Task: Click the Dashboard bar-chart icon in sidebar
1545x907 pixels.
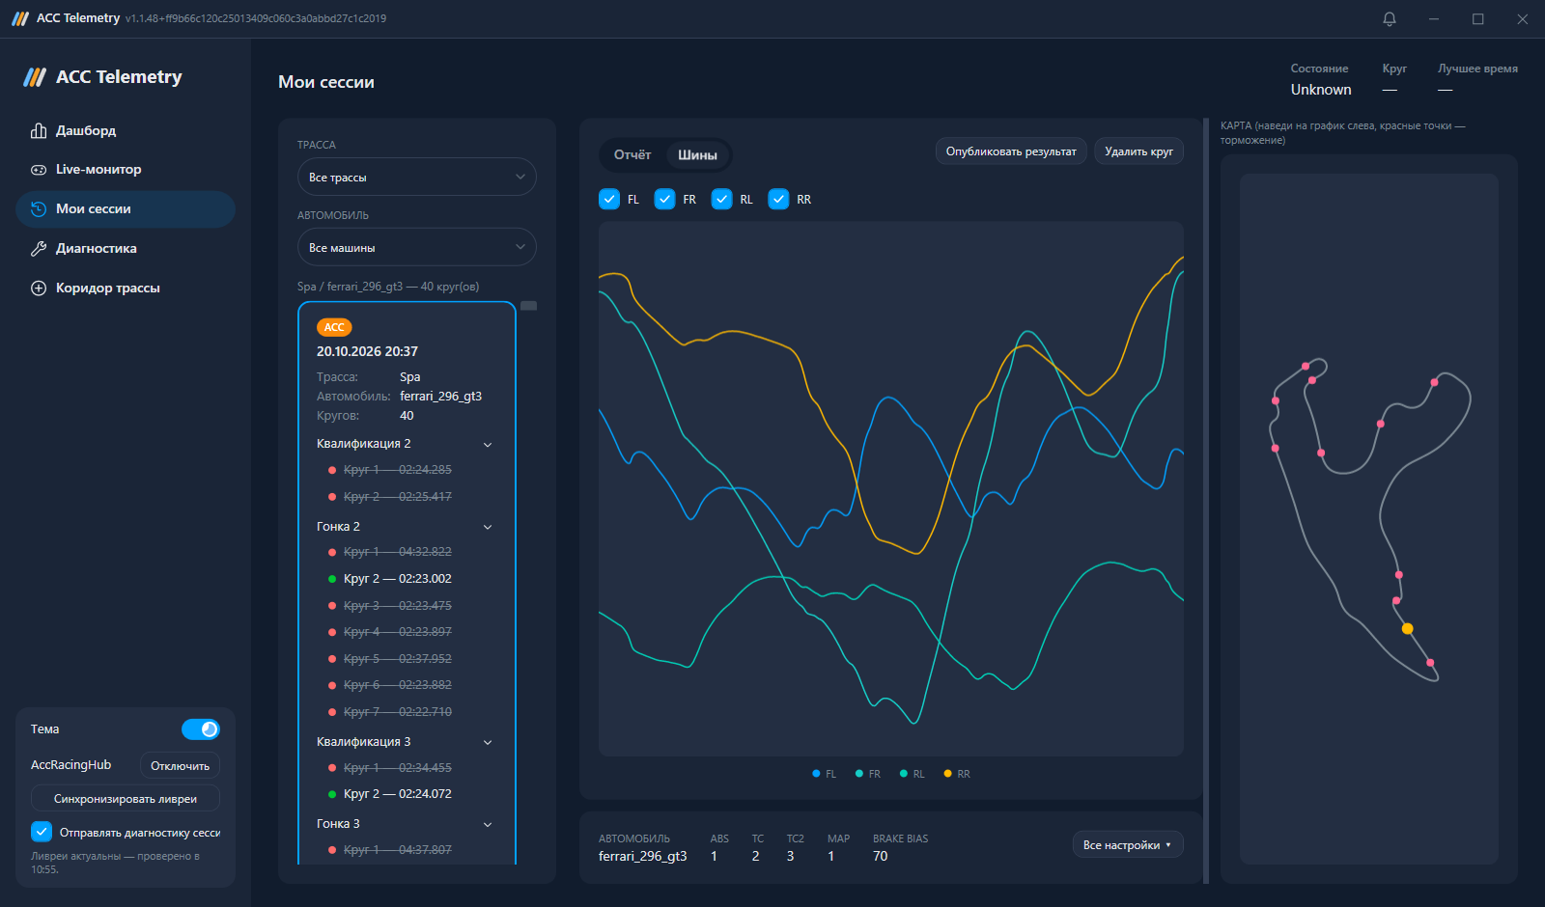Action: (x=39, y=130)
